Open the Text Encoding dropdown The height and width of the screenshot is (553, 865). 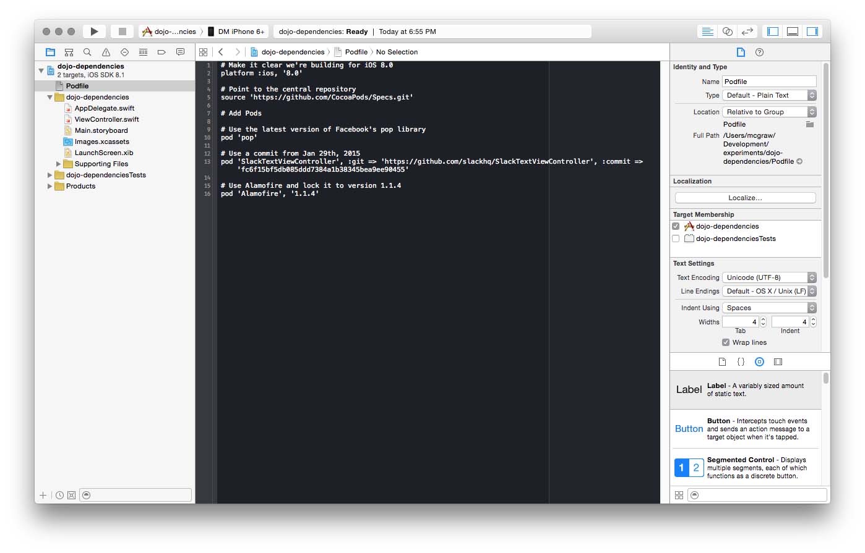[x=770, y=277]
